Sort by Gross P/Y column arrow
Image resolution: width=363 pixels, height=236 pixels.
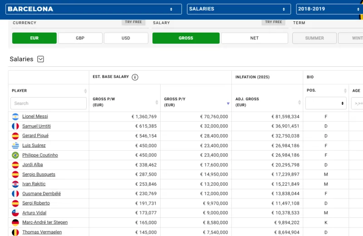pyautogui.click(x=228, y=103)
